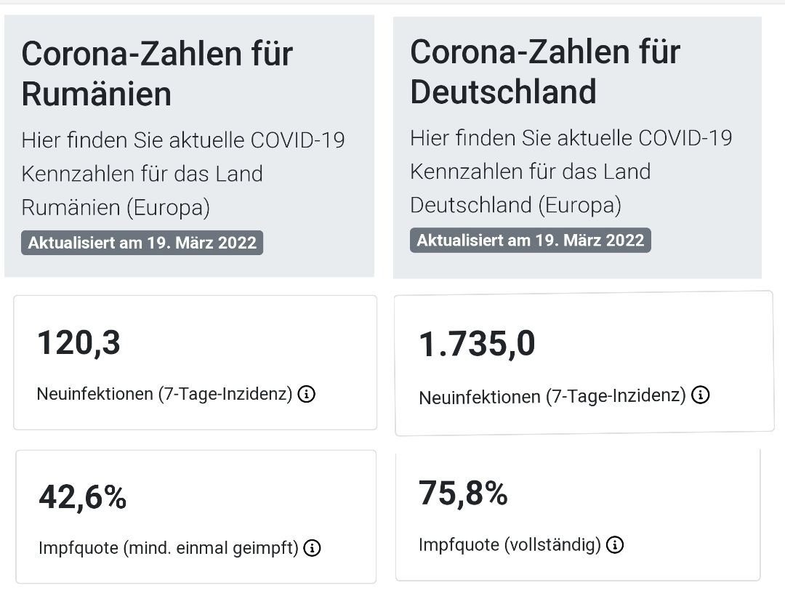Viewport: 785px width, 596px height.
Task: Click Romania's 'Aktualisiert am 19. März 2022' badge
Action: (x=142, y=243)
